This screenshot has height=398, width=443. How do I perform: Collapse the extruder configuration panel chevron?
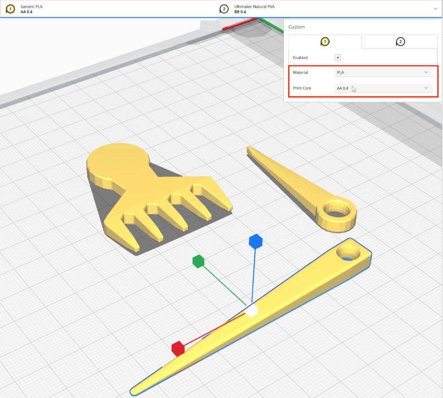click(435, 9)
